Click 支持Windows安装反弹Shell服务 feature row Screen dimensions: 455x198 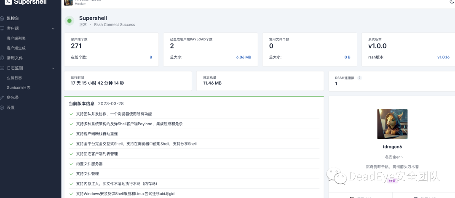[194, 194]
